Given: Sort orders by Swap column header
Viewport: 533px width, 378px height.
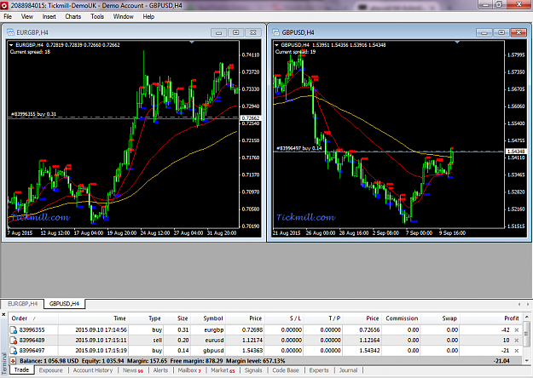Looking at the screenshot, I should tap(440, 318).
